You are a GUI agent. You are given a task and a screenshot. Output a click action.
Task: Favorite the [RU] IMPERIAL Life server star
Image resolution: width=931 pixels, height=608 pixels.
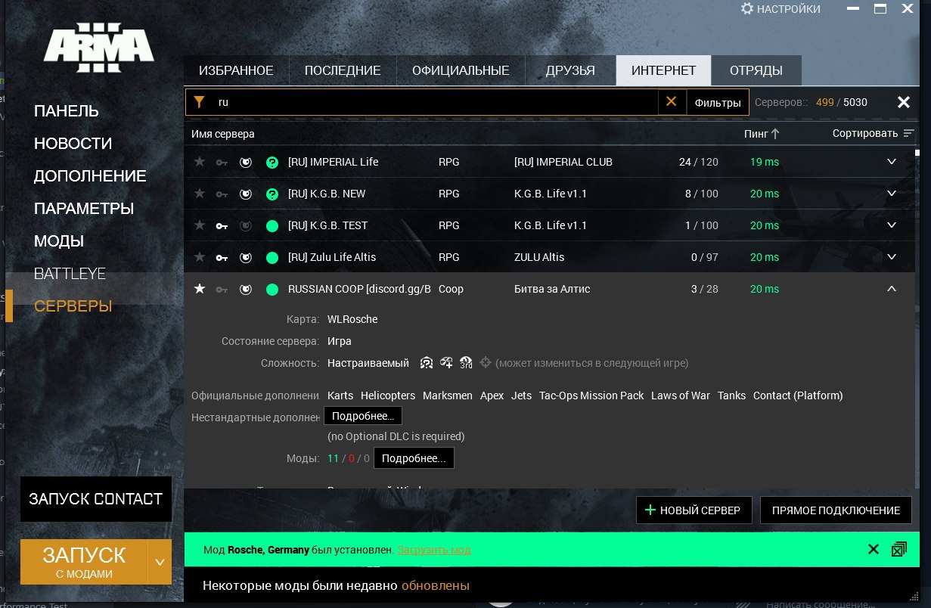tap(200, 162)
